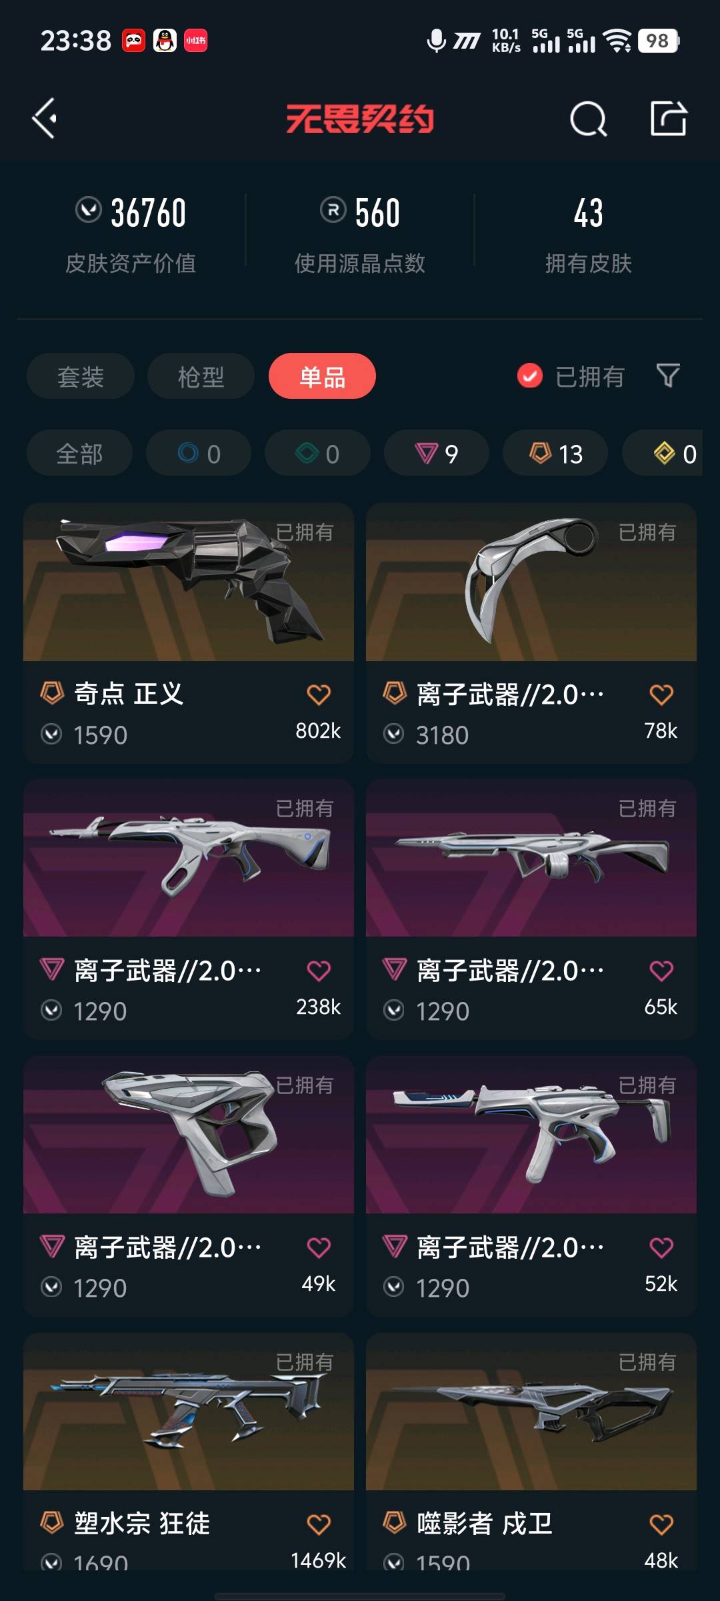The width and height of the screenshot is (720, 1601).
Task: Select the 全部 rarity filter
Action: 79,454
